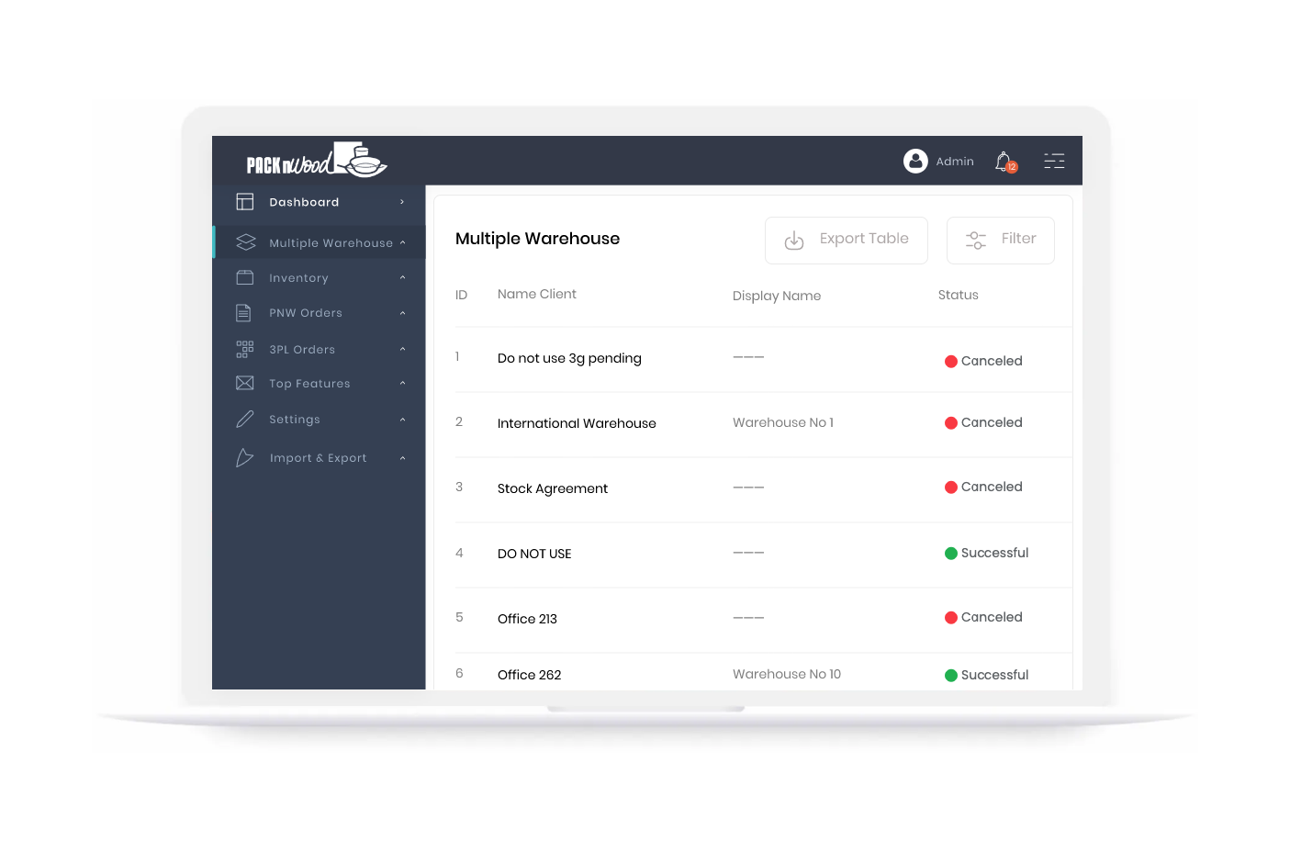Expand the Settings submenu chevron
Screen dimensions: 1290x852
pos(401,420)
